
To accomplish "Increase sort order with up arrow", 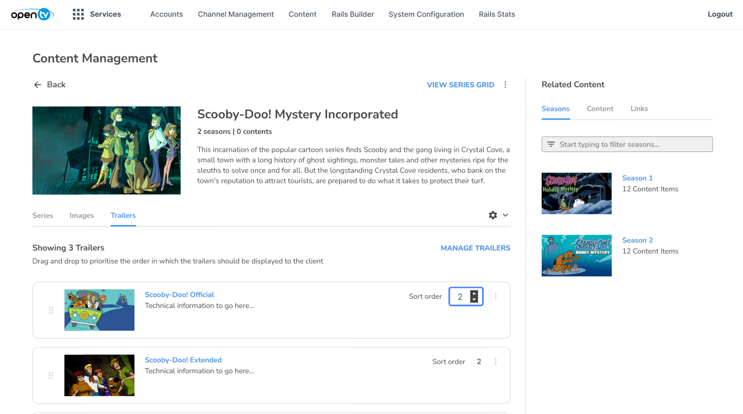I will [x=474, y=293].
